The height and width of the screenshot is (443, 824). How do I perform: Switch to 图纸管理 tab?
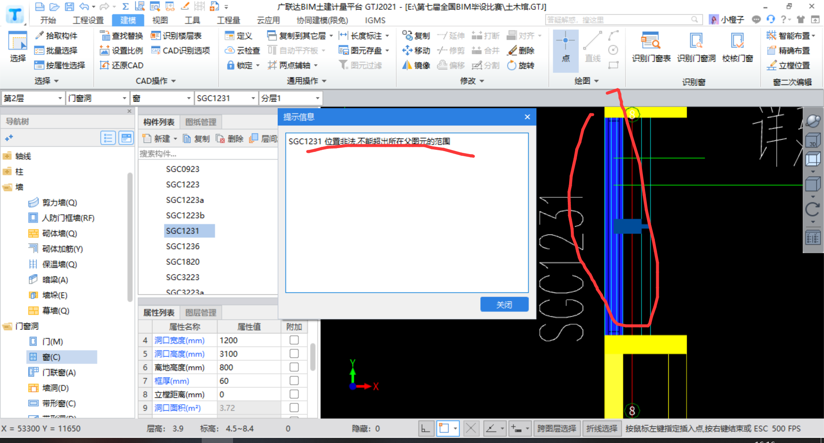click(x=200, y=122)
